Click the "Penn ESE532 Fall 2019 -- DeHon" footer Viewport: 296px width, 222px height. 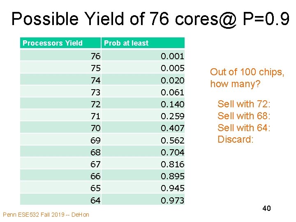(x=46, y=214)
